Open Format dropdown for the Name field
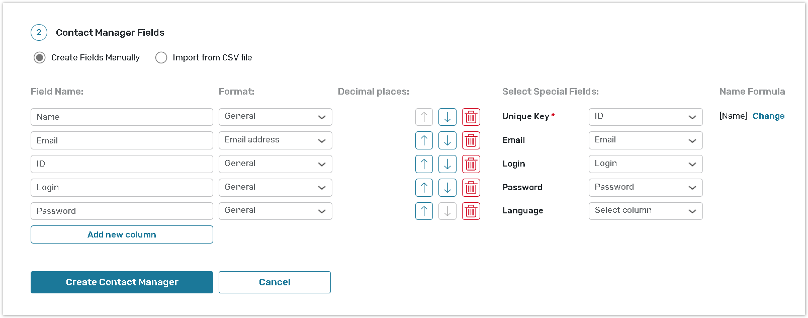The image size is (808, 318). click(275, 117)
